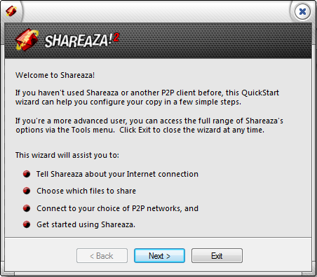Click the greyed-out < Back button
Image resolution: width=317 pixels, height=277 pixels.
pos(102,256)
